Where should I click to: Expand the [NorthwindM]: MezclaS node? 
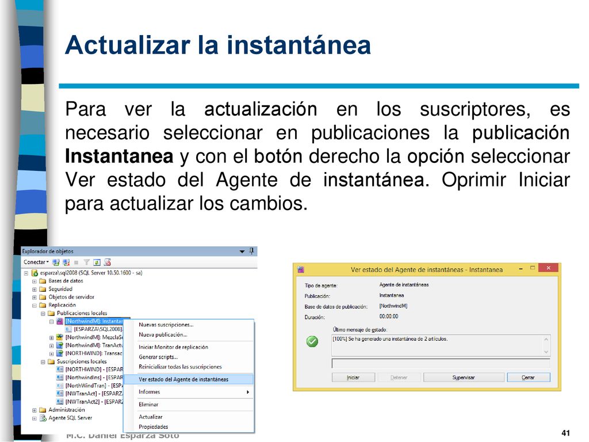click(51, 337)
